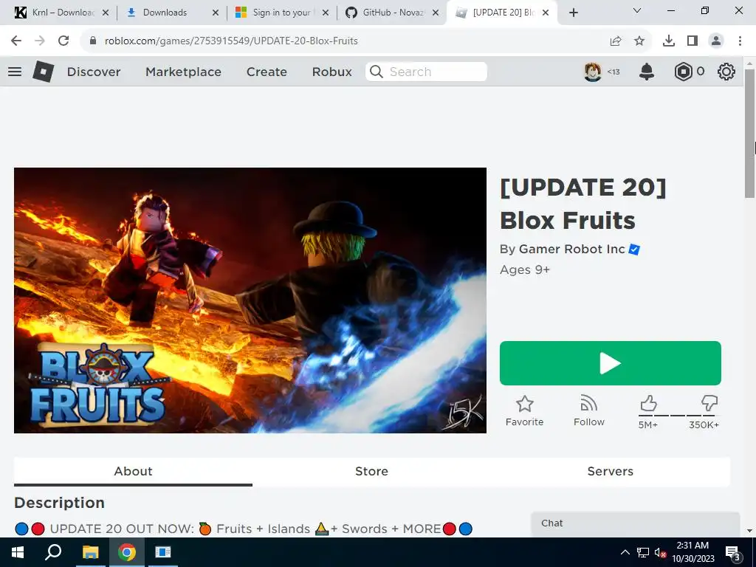Close the GitHub tab
Screen dimensions: 756x567
(x=436, y=13)
